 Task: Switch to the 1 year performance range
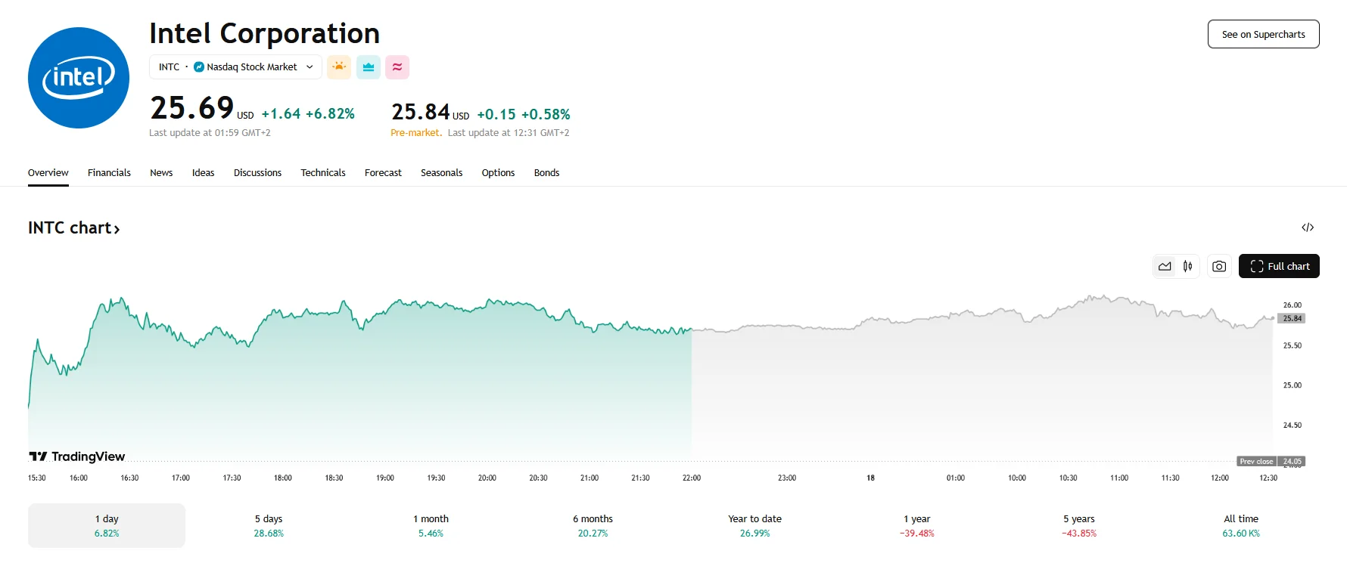tap(916, 524)
